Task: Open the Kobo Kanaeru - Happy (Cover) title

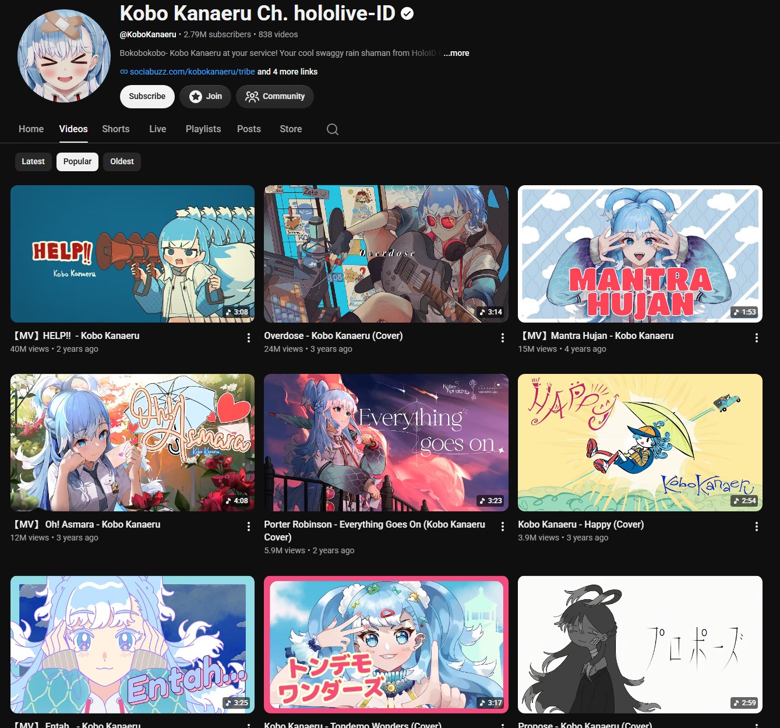Action: tap(581, 525)
